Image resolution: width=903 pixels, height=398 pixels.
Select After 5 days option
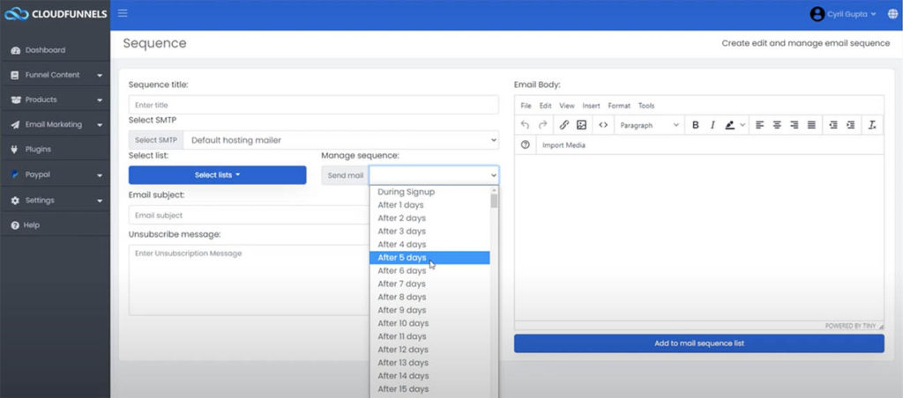429,258
